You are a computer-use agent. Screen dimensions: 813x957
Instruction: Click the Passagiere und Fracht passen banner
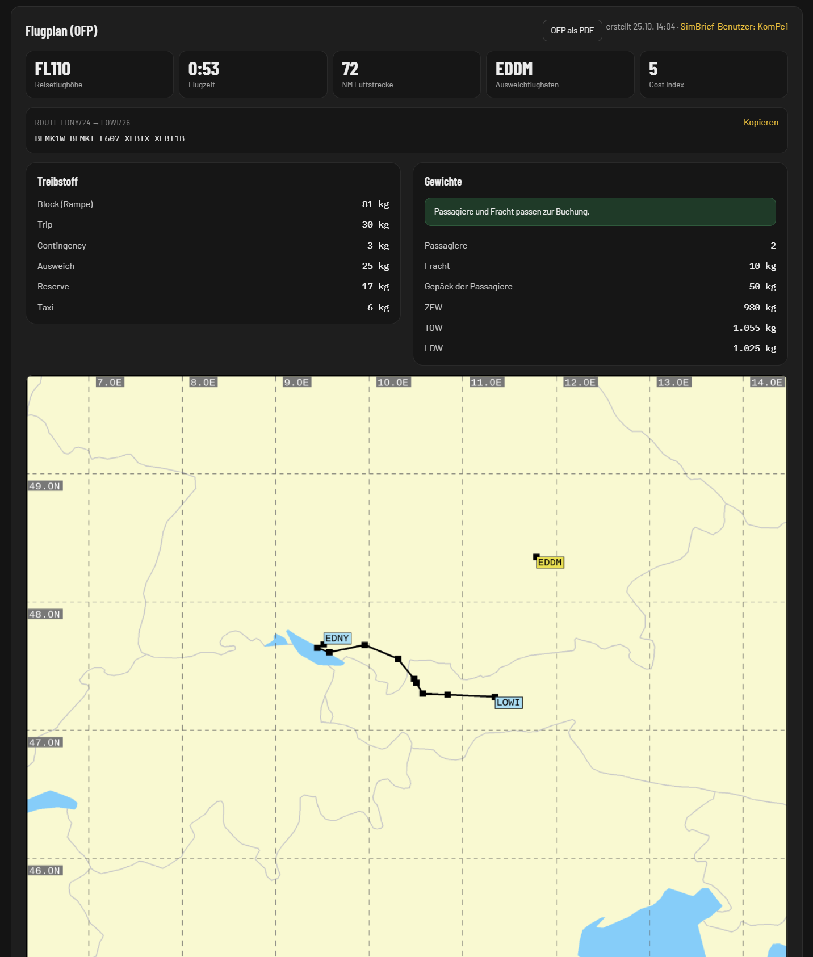pos(600,212)
